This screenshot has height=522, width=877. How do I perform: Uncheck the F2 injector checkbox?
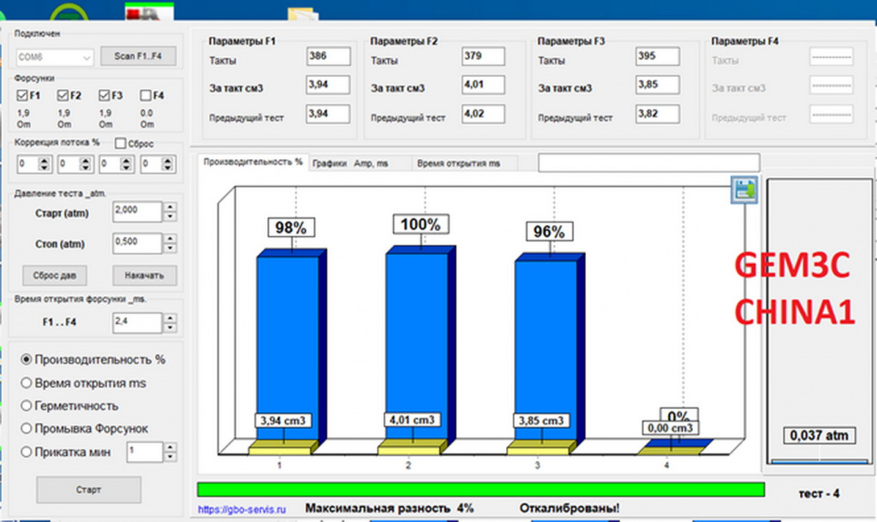click(63, 96)
